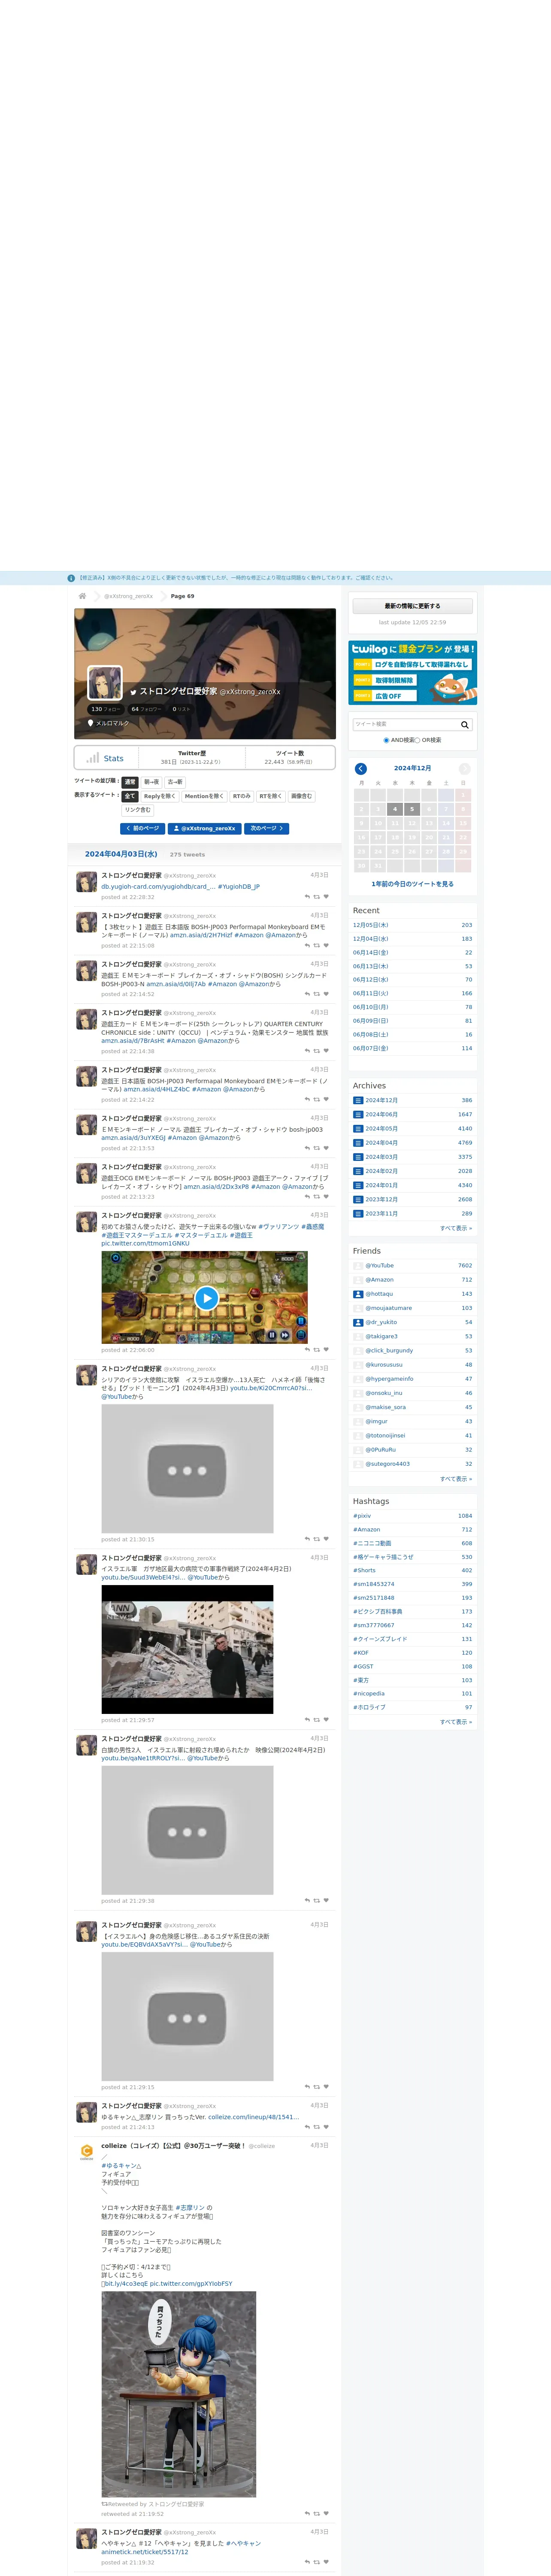The image size is (551, 2576).
Task: Expand Hashtags list with すべて表示
Action: (456, 1722)
